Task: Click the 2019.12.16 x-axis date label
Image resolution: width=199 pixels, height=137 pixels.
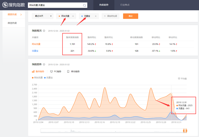Action: pos(99,122)
